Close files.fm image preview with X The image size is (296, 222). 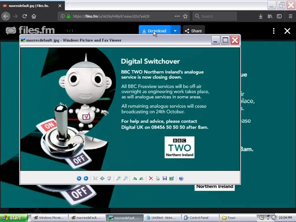(x=287, y=31)
